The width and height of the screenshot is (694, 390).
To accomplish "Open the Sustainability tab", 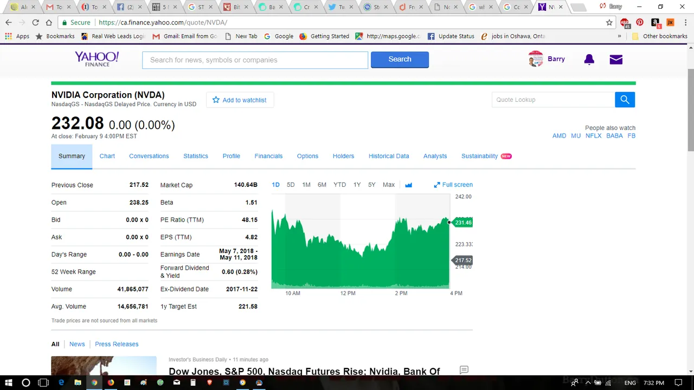I will tap(479, 156).
